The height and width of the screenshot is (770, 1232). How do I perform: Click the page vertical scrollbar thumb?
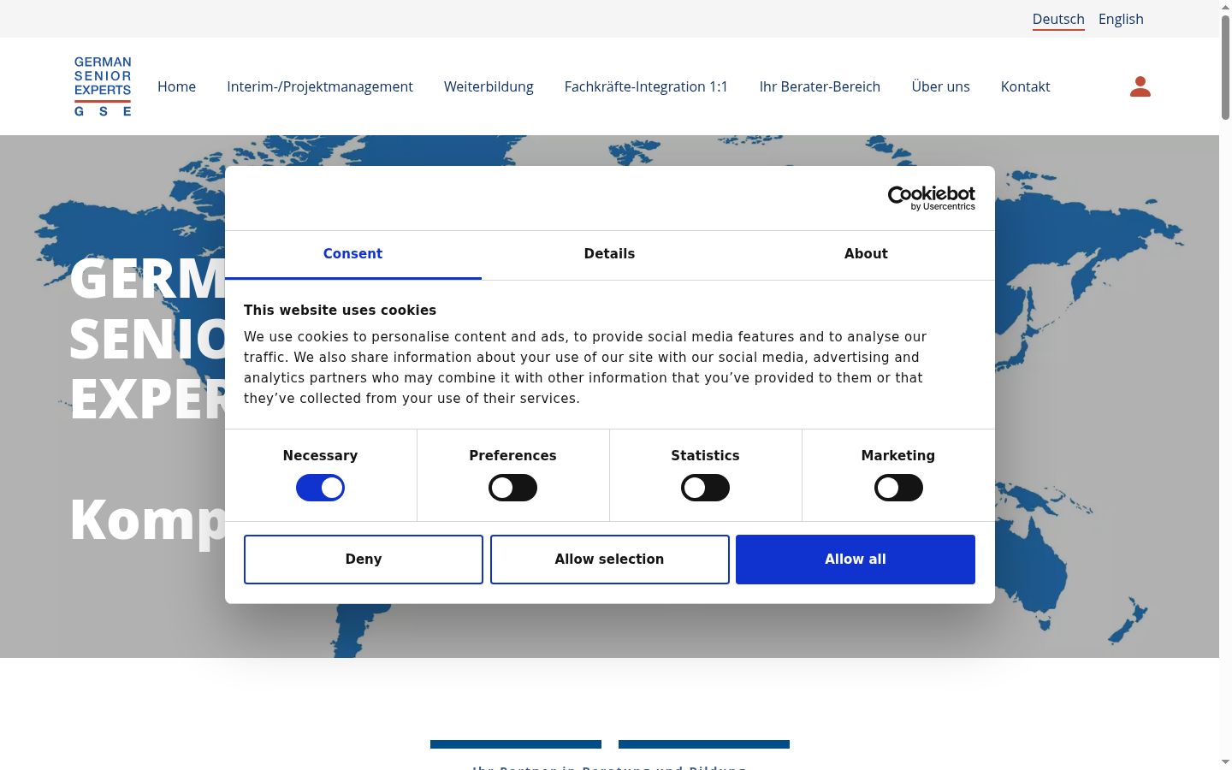pos(1225,67)
